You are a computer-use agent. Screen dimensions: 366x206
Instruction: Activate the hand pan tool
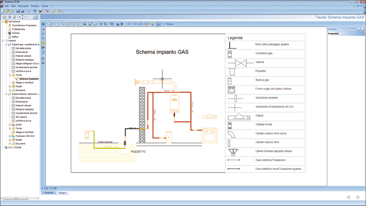tap(57, 24)
